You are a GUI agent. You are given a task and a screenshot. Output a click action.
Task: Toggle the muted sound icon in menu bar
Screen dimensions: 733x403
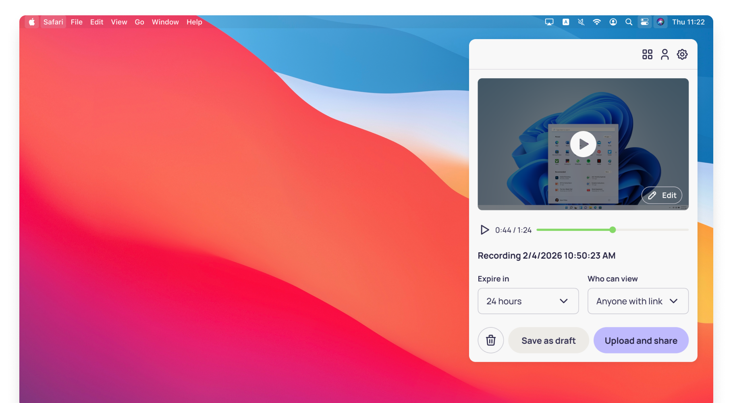click(581, 22)
